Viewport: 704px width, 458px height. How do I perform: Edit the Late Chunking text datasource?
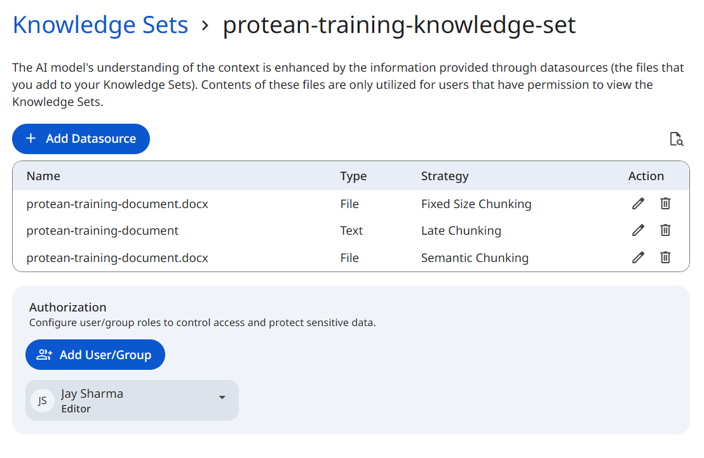[x=638, y=230]
